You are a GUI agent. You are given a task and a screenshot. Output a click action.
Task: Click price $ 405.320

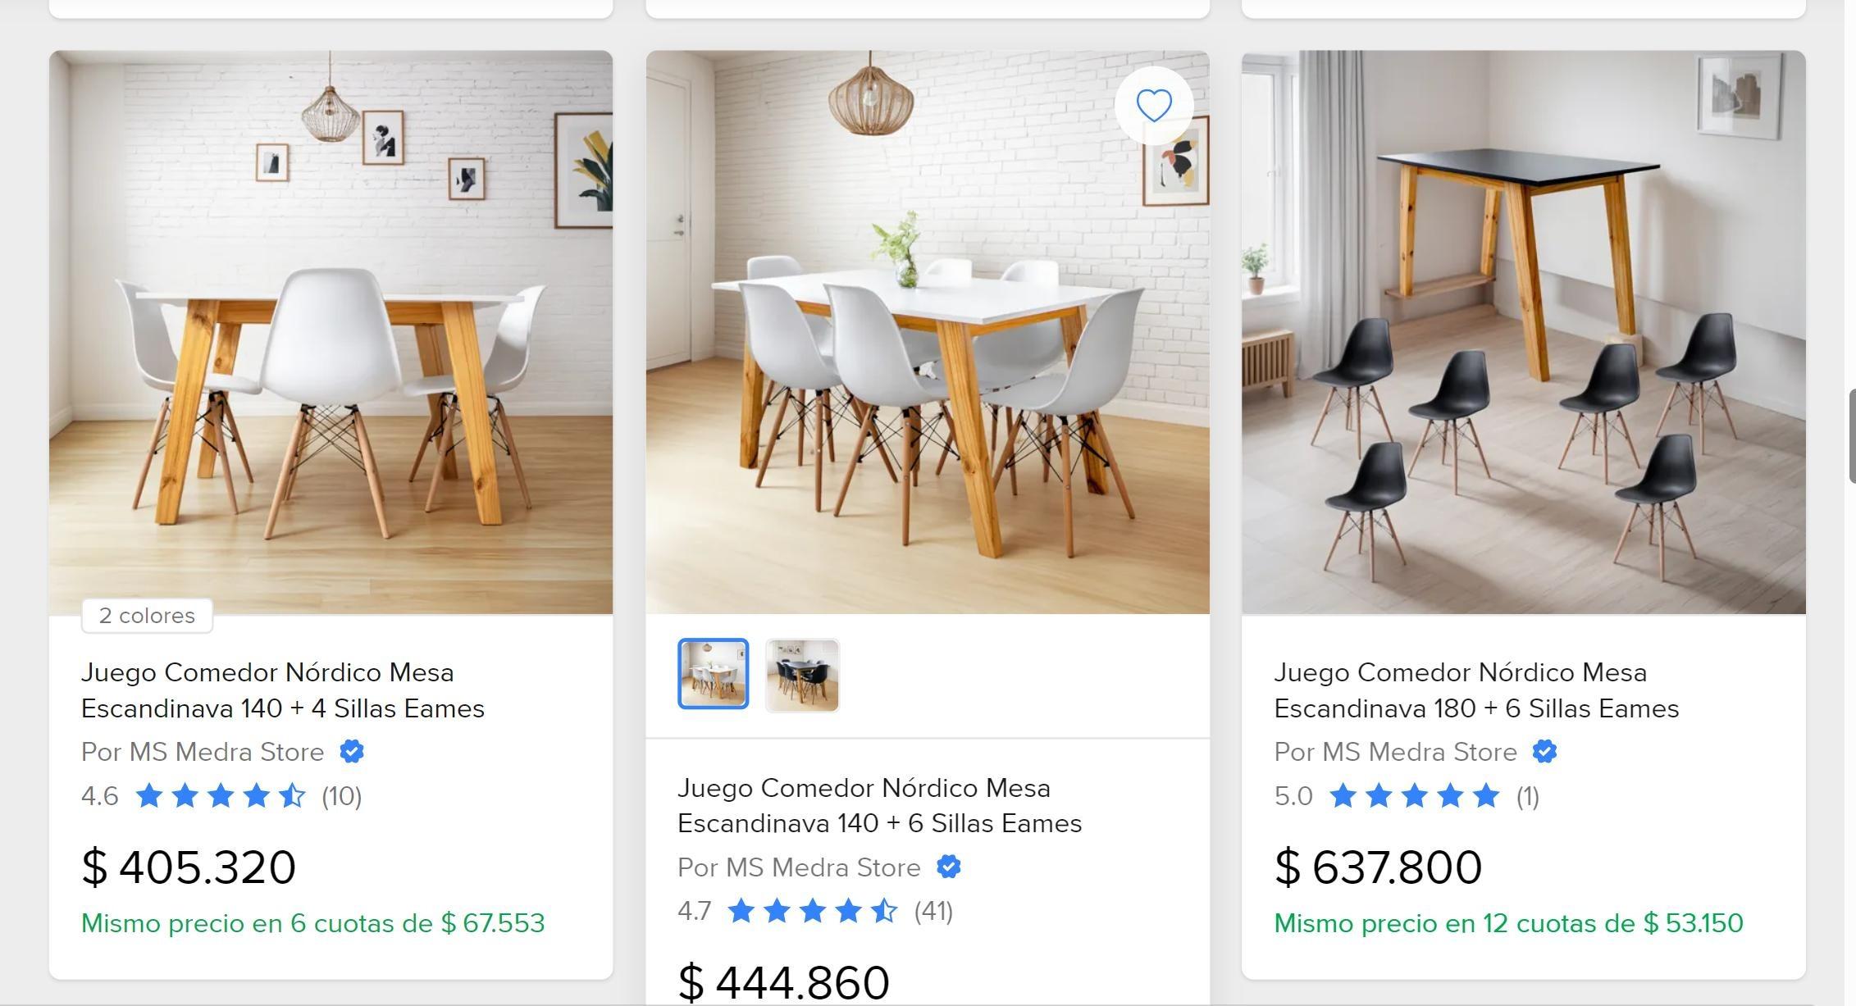click(189, 867)
